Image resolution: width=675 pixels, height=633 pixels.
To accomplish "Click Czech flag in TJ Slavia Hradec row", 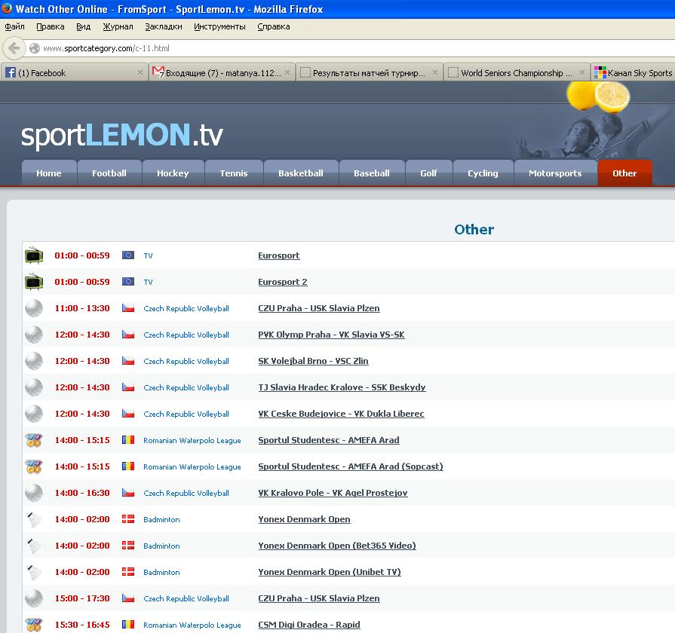I will [x=128, y=387].
